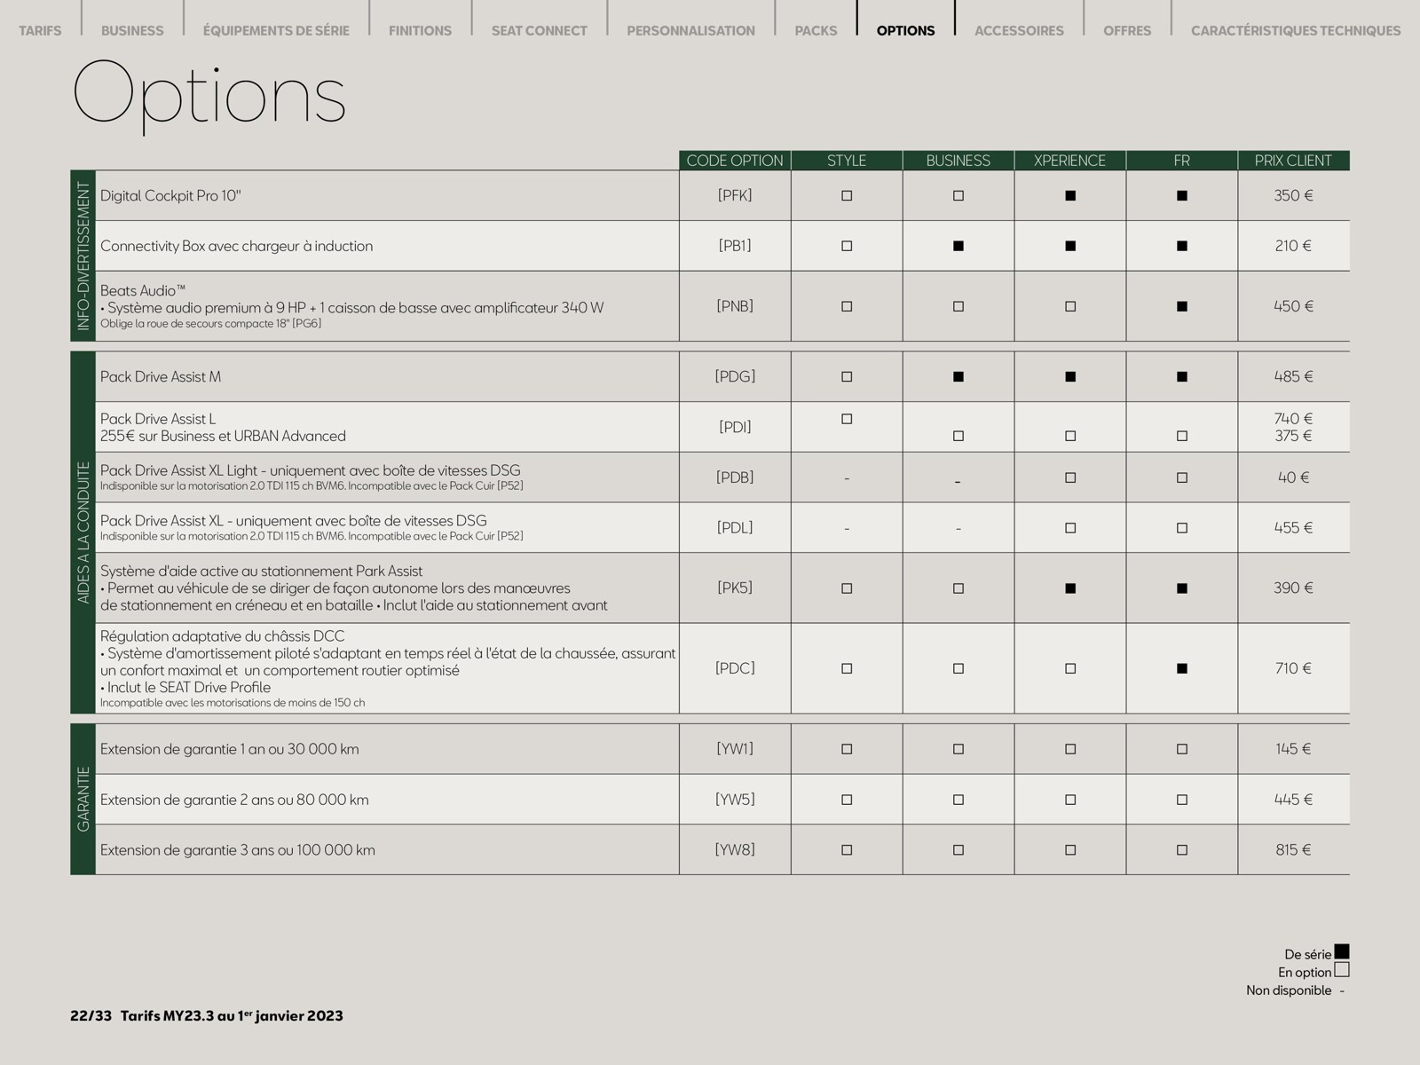Click Connectivity Box Business filled box
1420x1065 pixels.
coord(958,246)
